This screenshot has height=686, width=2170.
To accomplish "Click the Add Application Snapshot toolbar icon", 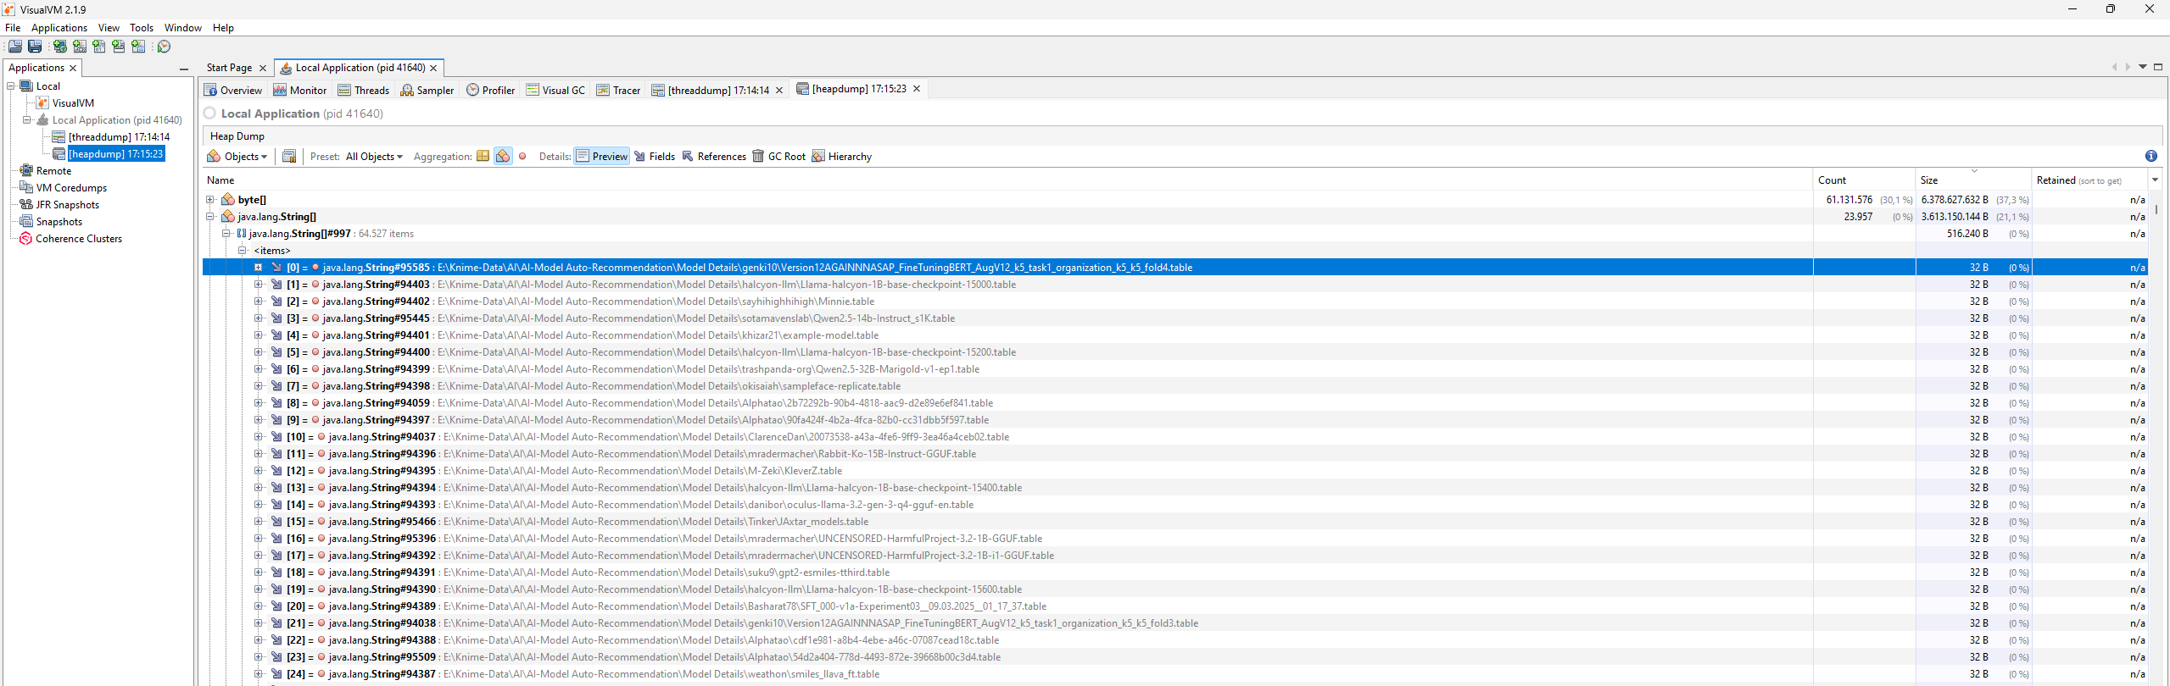I will 138,47.
